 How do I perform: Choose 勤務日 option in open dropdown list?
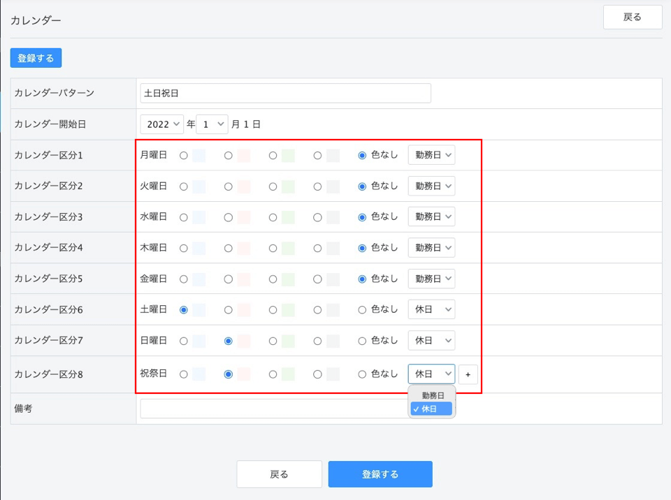coord(432,395)
